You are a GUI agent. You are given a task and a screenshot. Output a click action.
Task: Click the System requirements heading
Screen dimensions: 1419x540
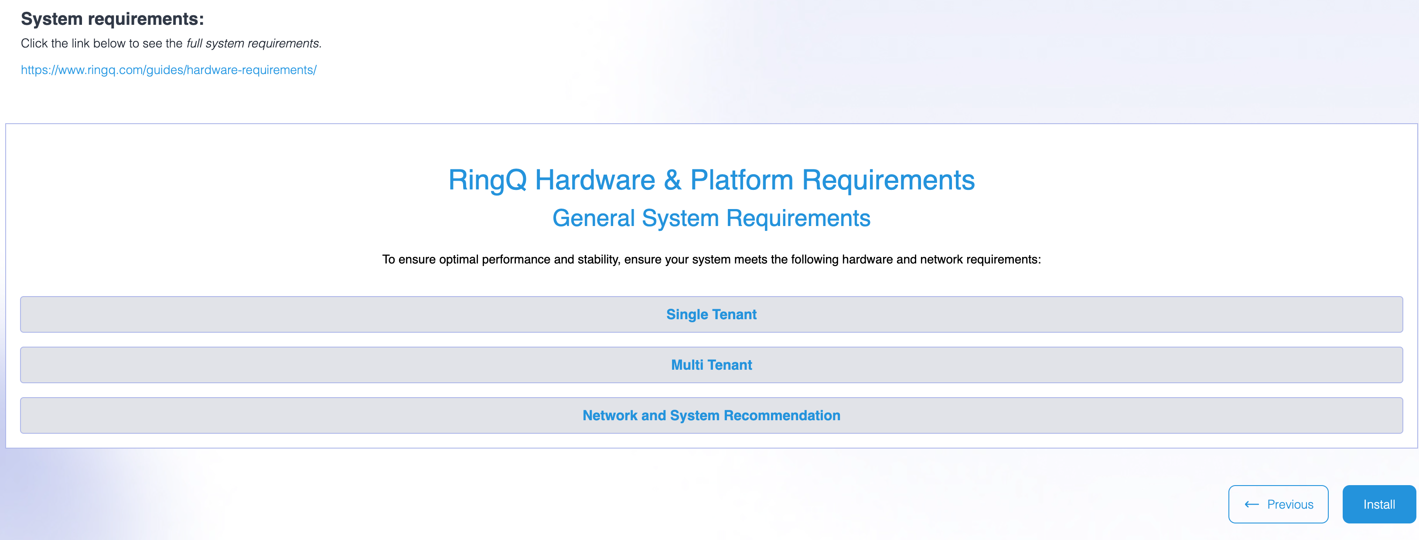pos(113,18)
